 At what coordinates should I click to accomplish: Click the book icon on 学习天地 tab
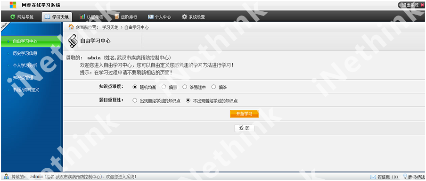(x=48, y=17)
